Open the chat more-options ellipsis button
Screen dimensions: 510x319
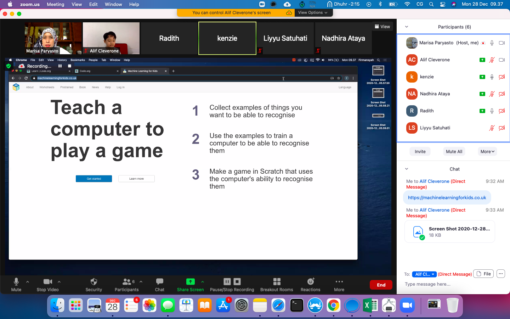point(500,274)
